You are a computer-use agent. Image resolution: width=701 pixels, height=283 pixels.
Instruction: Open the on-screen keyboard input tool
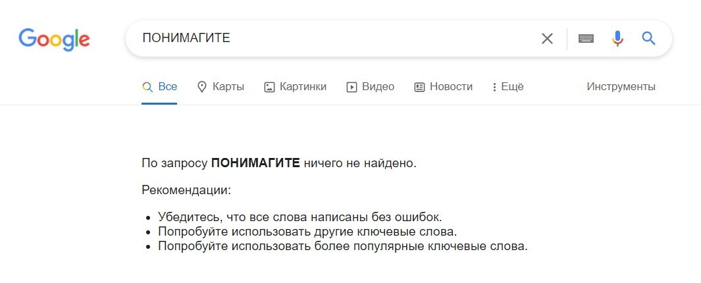pos(586,39)
